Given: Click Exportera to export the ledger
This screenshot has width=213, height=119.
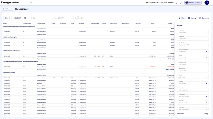Looking at the screenshot, I should click(x=204, y=18).
